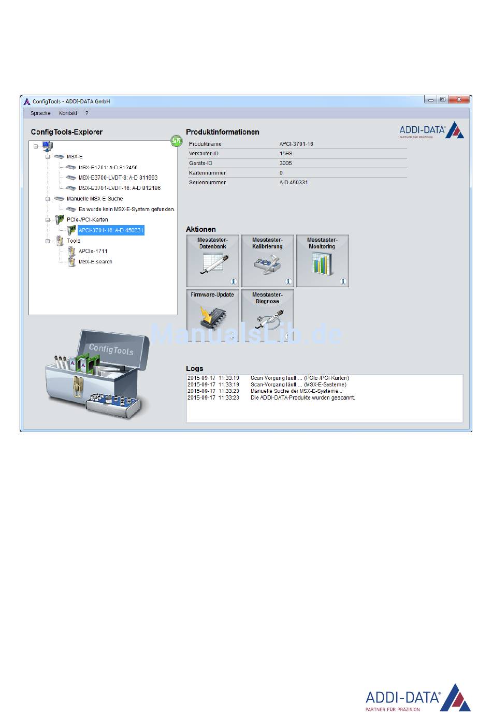The height and width of the screenshot is (723, 492).
Task: Select the PCIe-/PCI-Karten label
Action: point(88,219)
